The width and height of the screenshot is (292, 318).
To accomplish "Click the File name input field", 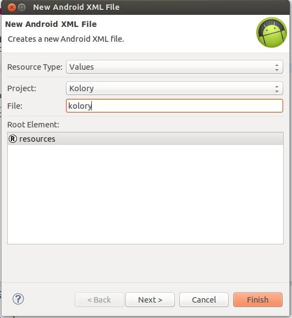I will point(174,105).
